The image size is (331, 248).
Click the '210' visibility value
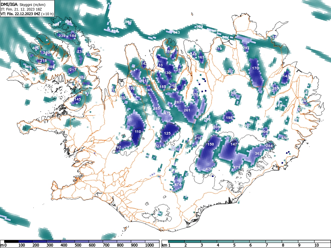(x=198, y=138)
